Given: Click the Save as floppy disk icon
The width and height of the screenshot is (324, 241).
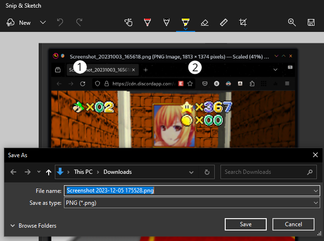Looking at the screenshot, I should 311,22.
